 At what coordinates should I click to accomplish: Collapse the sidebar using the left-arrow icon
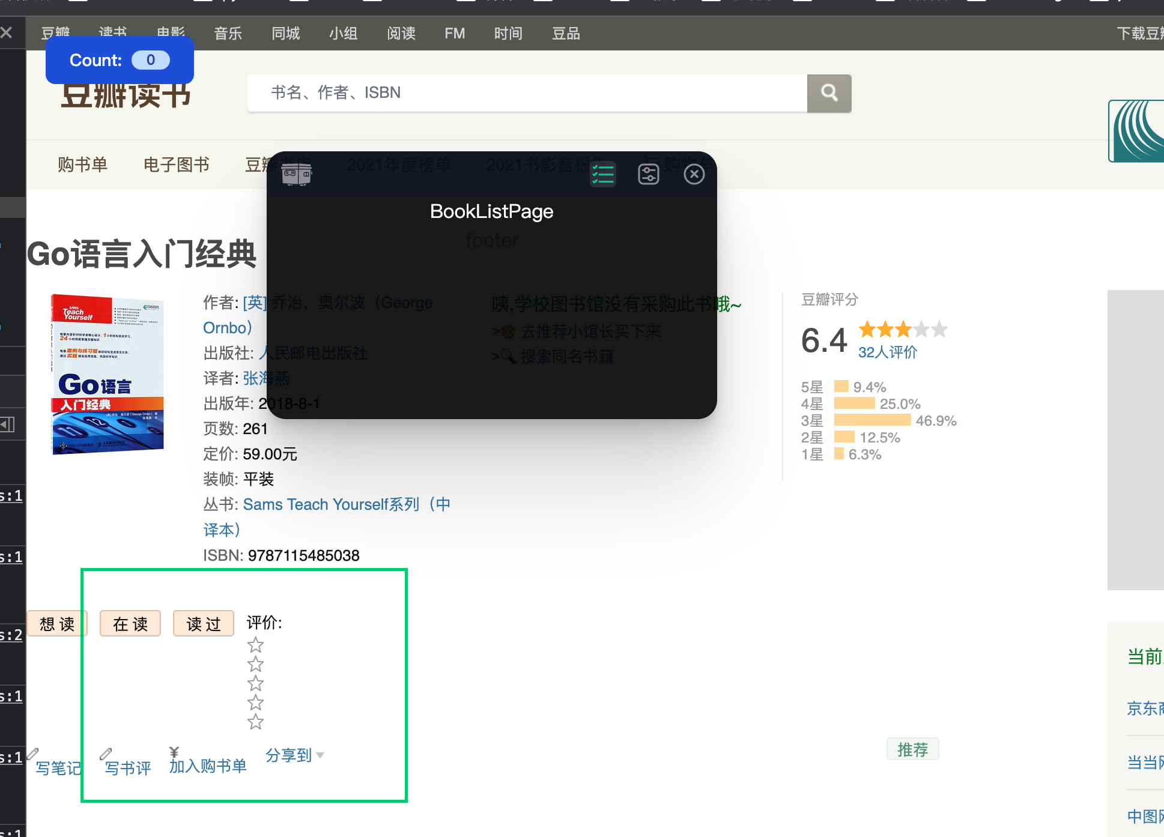[7, 425]
